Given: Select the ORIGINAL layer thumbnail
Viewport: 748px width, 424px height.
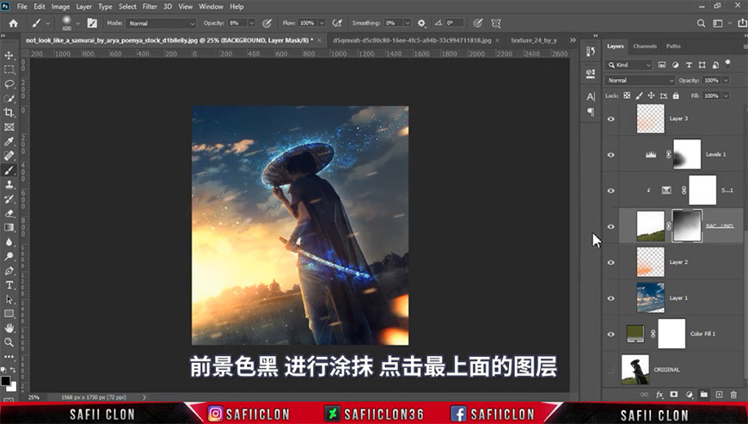Looking at the screenshot, I should [x=635, y=369].
